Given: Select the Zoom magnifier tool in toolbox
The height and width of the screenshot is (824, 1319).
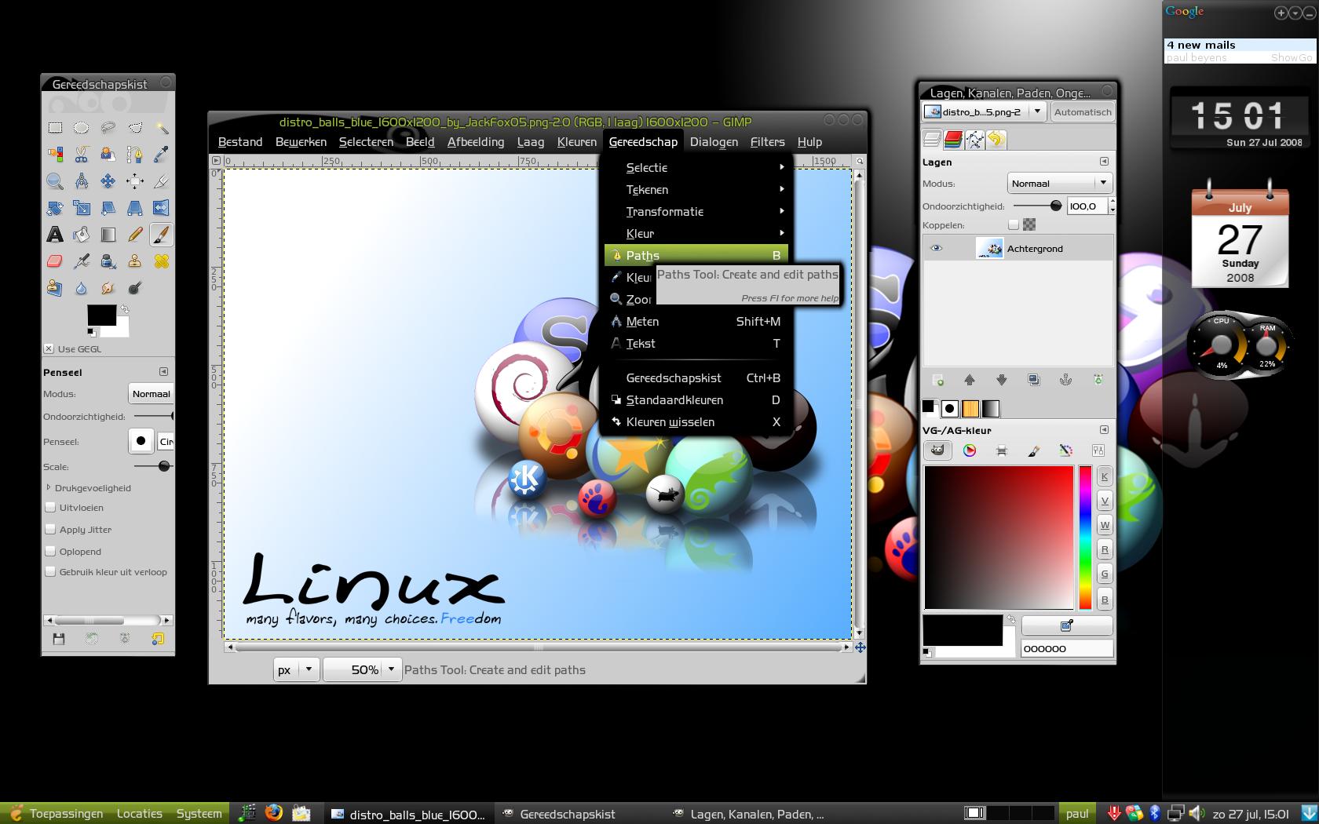Looking at the screenshot, I should click(x=55, y=181).
